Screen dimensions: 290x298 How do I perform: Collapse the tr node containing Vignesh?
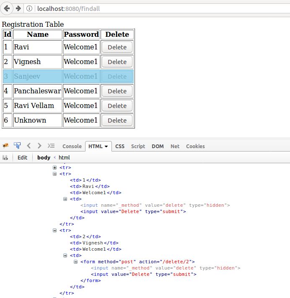tap(54, 230)
